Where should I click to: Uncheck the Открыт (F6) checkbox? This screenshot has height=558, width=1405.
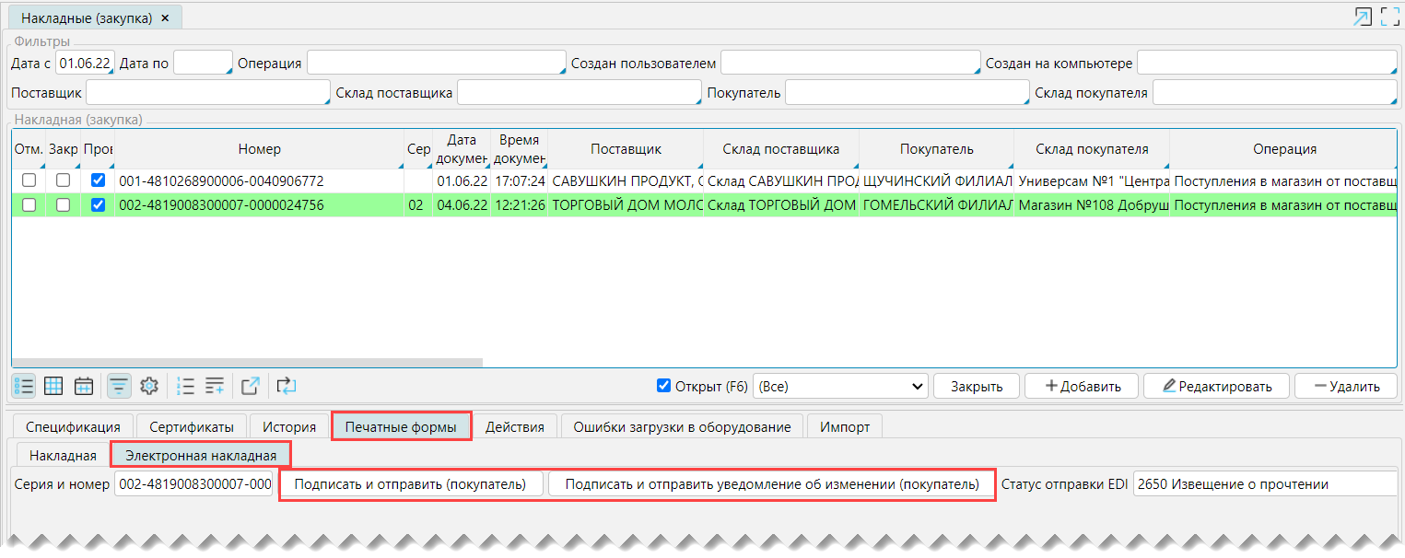coord(663,386)
